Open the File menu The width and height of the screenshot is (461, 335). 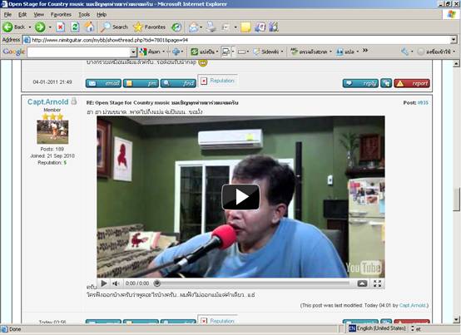pos(7,14)
